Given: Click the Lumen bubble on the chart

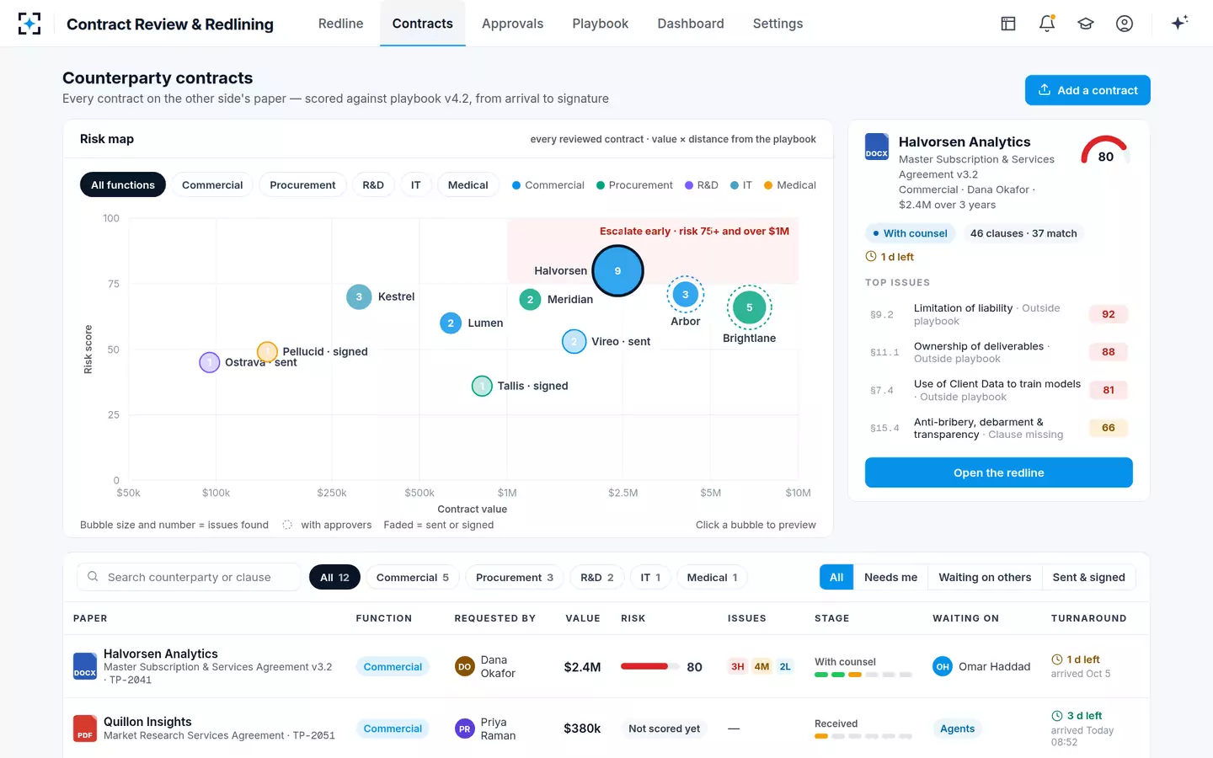Looking at the screenshot, I should pos(451,323).
